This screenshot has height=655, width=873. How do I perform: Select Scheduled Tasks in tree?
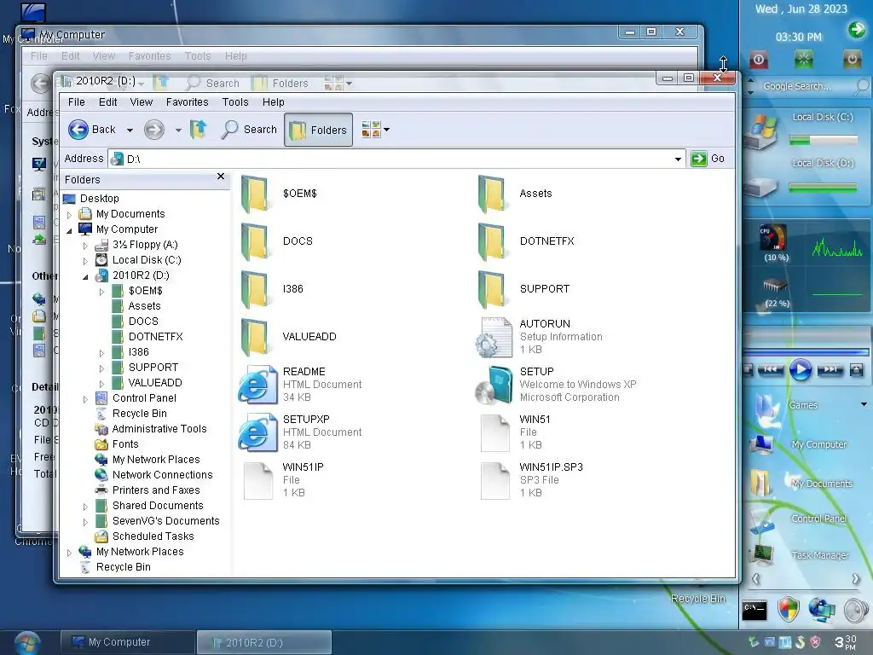point(153,536)
